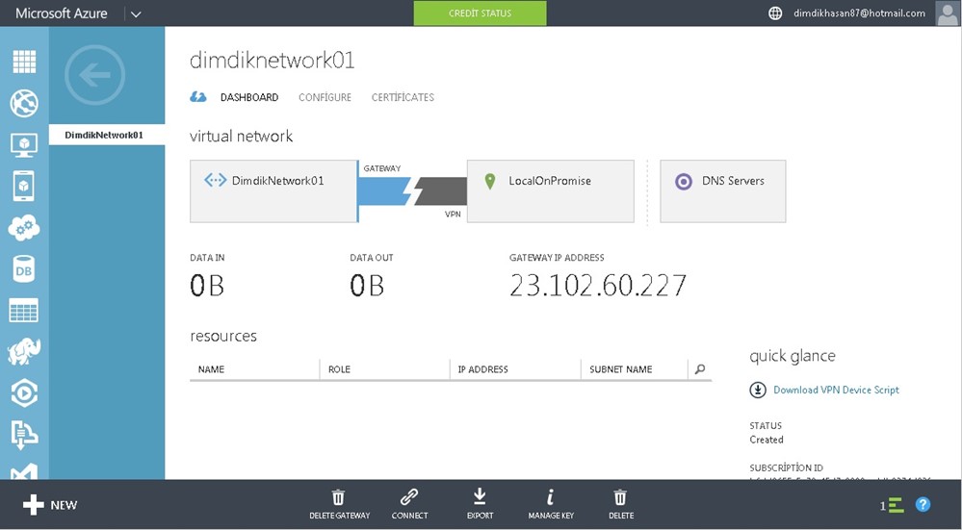The image size is (962, 530).
Task: Go back using the circular arrow button
Action: pyautogui.click(x=94, y=75)
